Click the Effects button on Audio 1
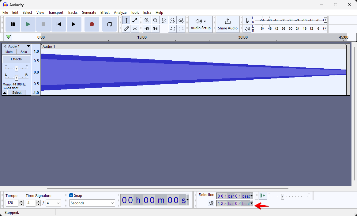This screenshot has width=357, height=216. tap(16, 59)
